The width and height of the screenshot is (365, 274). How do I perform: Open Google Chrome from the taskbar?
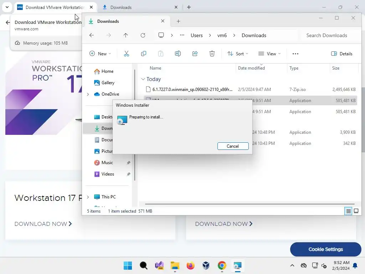point(222,265)
